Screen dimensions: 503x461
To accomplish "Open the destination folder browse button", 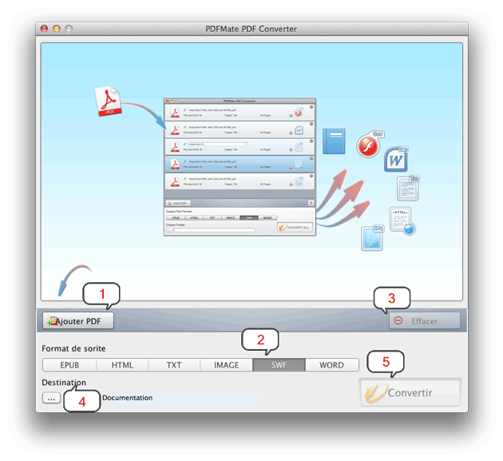I will pyautogui.click(x=51, y=397).
